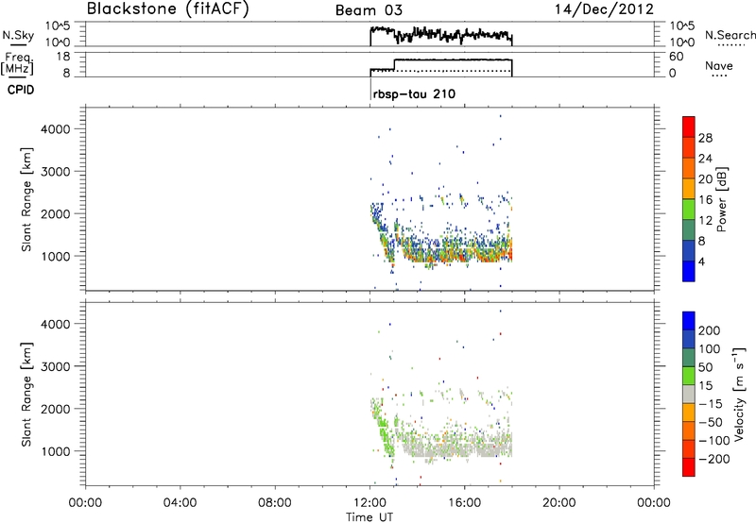
Task: Click the 'Velocity [m s-1]' color bar label
Action: tap(739, 394)
